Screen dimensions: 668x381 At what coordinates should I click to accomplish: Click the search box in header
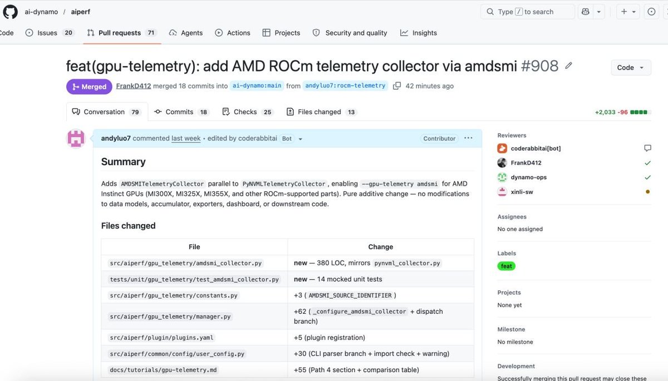(x=527, y=12)
